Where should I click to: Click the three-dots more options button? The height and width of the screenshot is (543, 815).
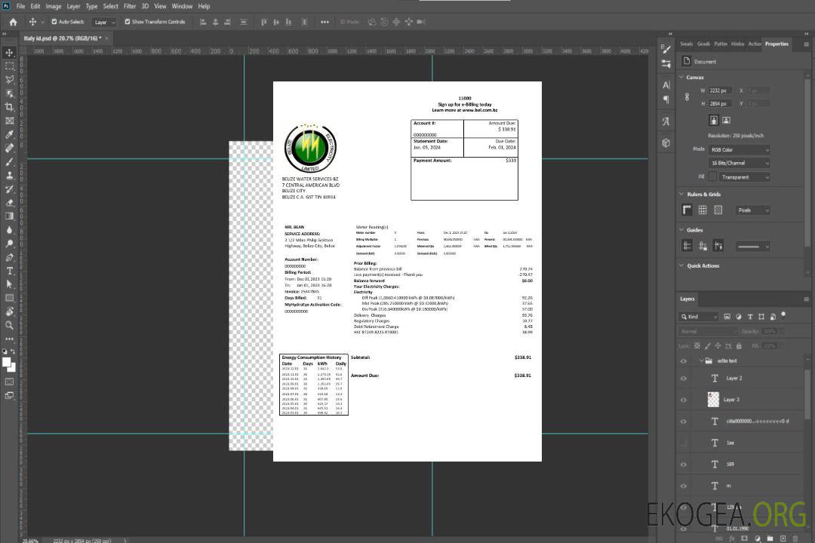(324, 22)
